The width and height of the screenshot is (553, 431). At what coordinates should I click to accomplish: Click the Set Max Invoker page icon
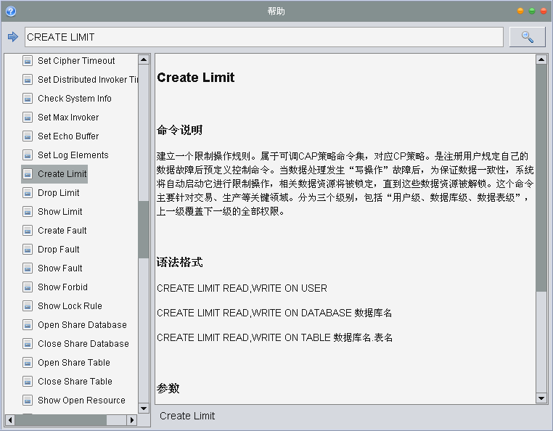(x=28, y=117)
